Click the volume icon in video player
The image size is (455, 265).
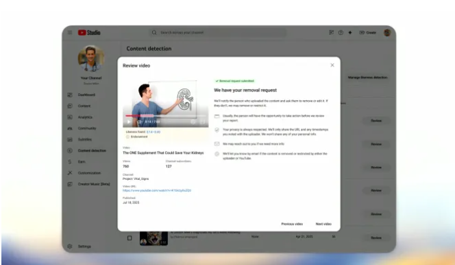tap(138, 122)
